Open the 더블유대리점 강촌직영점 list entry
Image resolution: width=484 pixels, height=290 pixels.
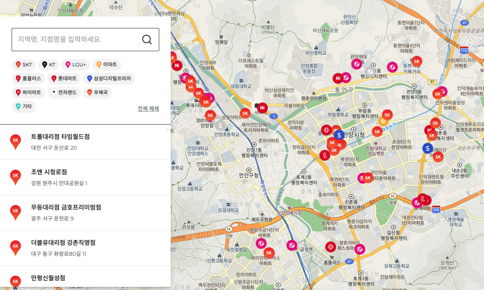85,248
